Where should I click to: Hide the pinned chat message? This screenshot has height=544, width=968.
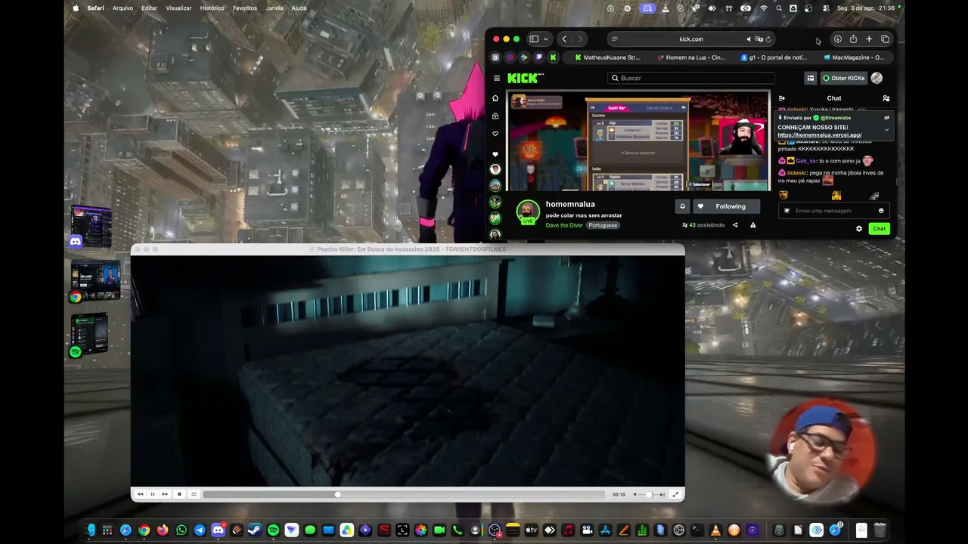click(887, 118)
